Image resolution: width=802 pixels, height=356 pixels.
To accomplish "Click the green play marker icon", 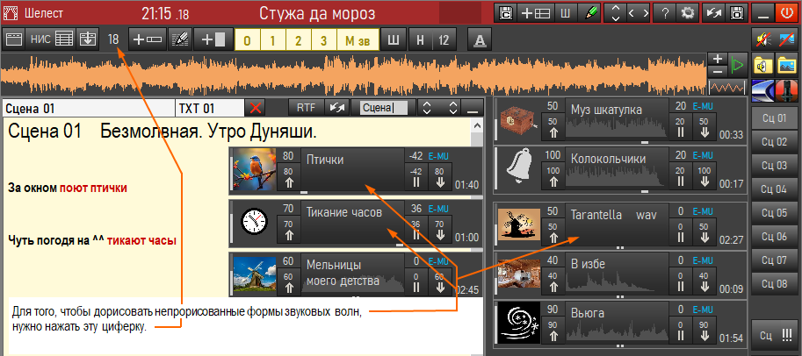I will [737, 65].
